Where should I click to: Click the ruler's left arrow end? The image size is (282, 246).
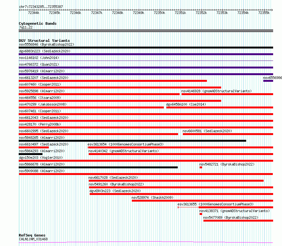click(20, 10)
